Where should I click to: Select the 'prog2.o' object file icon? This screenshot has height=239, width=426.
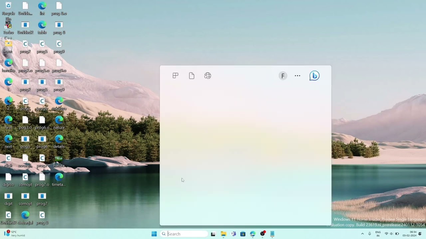(25, 66)
